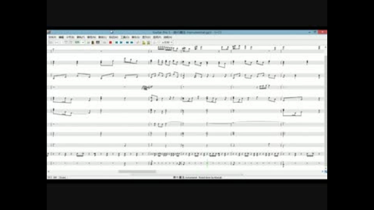Open the 选项 (Options) menu
This screenshot has width=374, height=210.
pyautogui.click(x=157, y=37)
